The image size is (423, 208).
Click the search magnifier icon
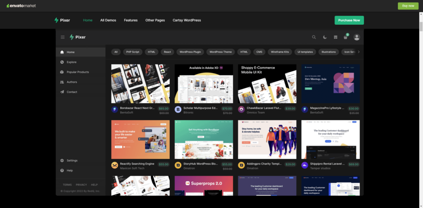tap(314, 37)
